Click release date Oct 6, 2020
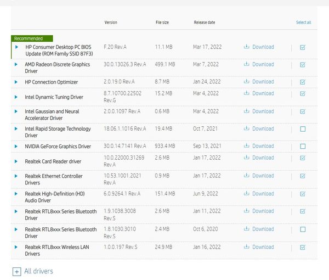 tap(206, 229)
